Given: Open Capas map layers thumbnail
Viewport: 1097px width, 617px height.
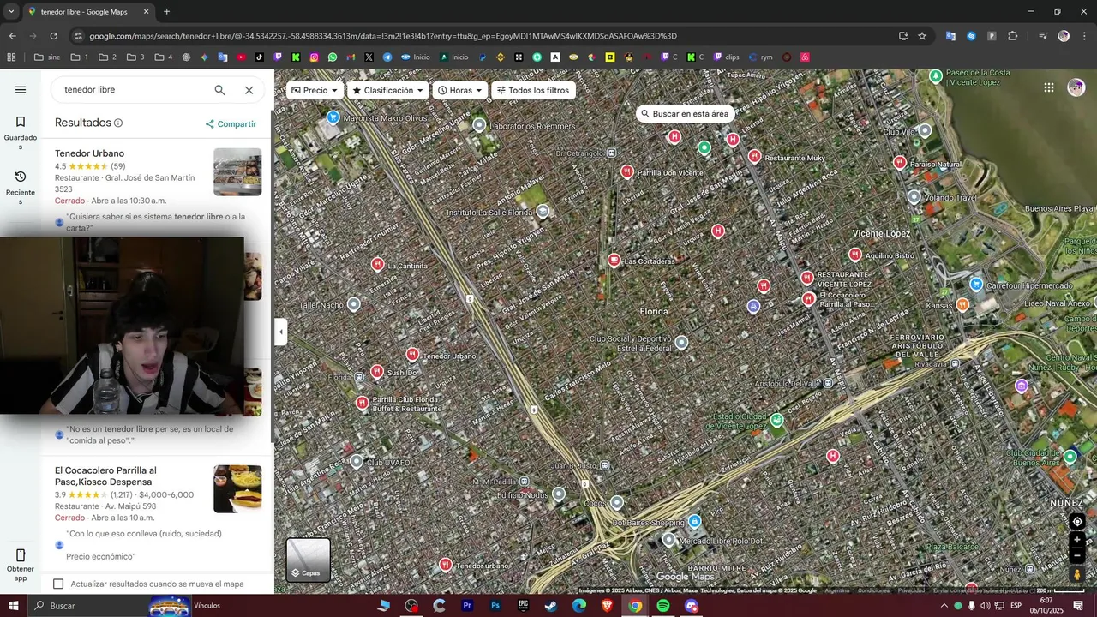Looking at the screenshot, I should click(309, 560).
